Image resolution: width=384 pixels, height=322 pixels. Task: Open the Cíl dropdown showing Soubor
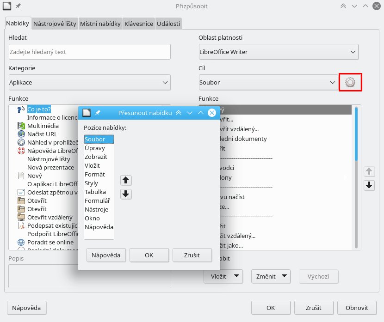point(268,82)
